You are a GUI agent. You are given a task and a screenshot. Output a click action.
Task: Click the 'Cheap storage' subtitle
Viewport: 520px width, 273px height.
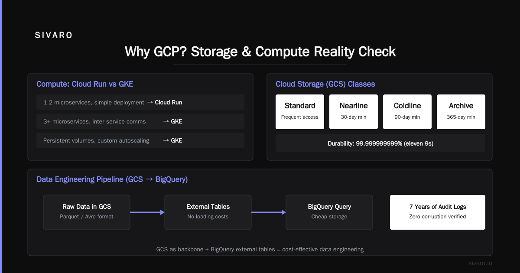click(x=329, y=217)
